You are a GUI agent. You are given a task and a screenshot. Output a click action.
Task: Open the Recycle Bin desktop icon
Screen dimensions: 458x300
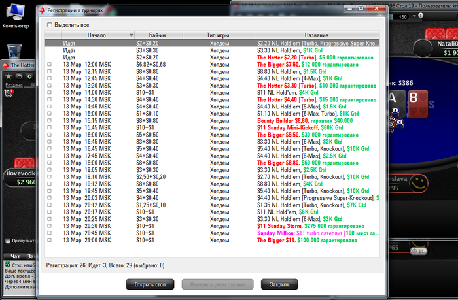tap(14, 52)
